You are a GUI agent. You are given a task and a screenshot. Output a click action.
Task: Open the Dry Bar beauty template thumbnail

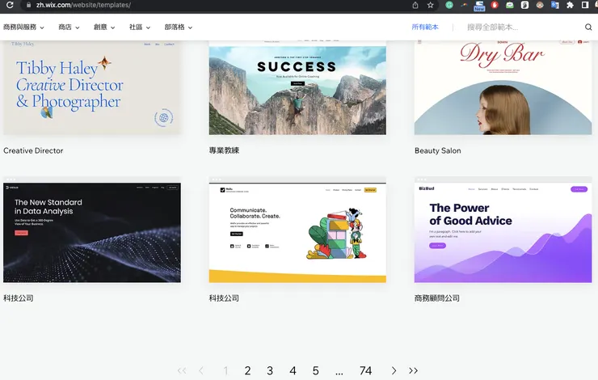pyautogui.click(x=503, y=87)
